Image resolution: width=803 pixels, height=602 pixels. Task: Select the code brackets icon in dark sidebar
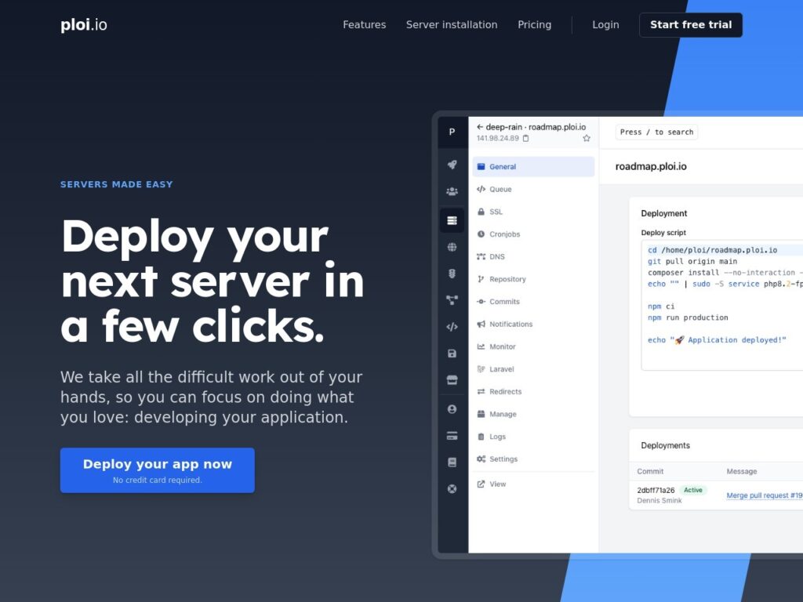[452, 327]
